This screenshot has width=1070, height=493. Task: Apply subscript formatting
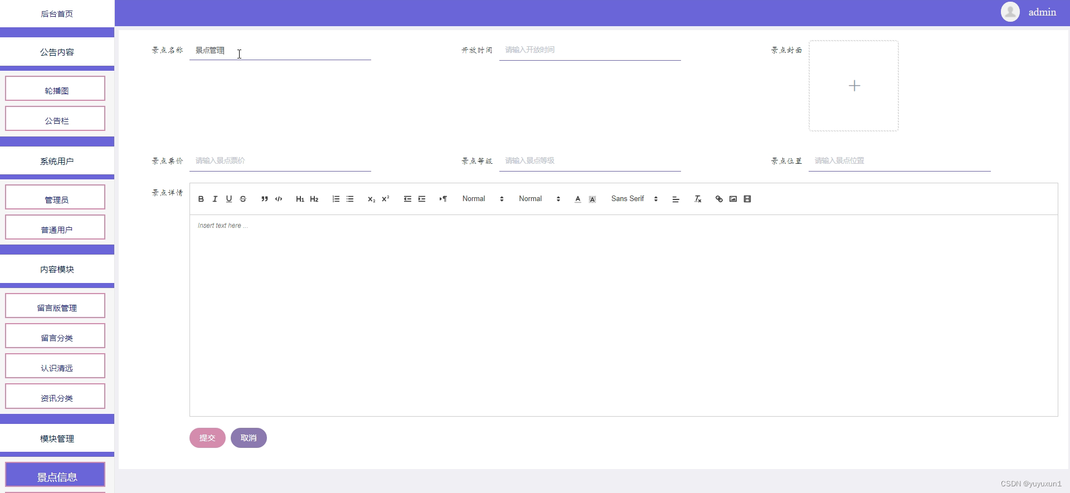[372, 199]
